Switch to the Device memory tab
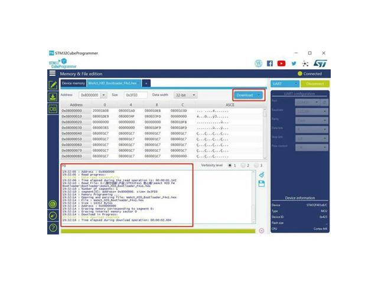378x284 pixels. [74, 83]
